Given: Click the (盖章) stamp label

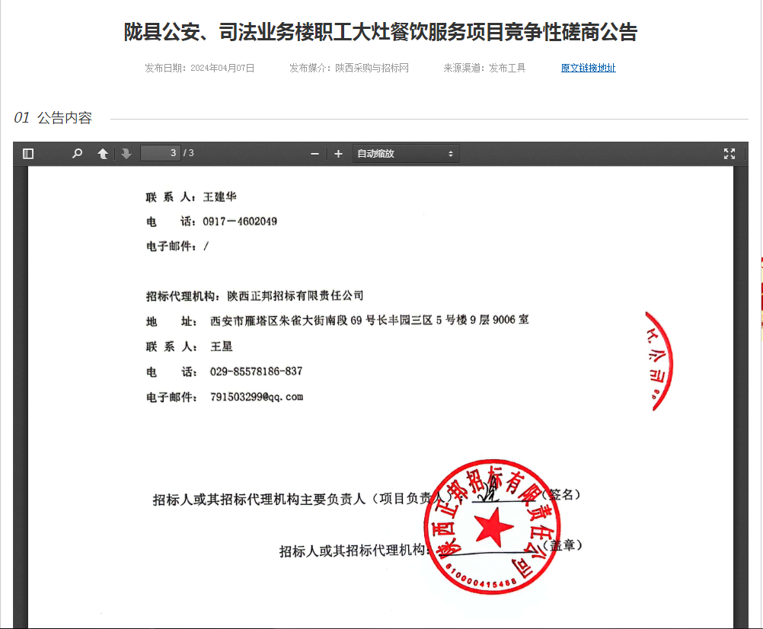Looking at the screenshot, I should [562, 545].
